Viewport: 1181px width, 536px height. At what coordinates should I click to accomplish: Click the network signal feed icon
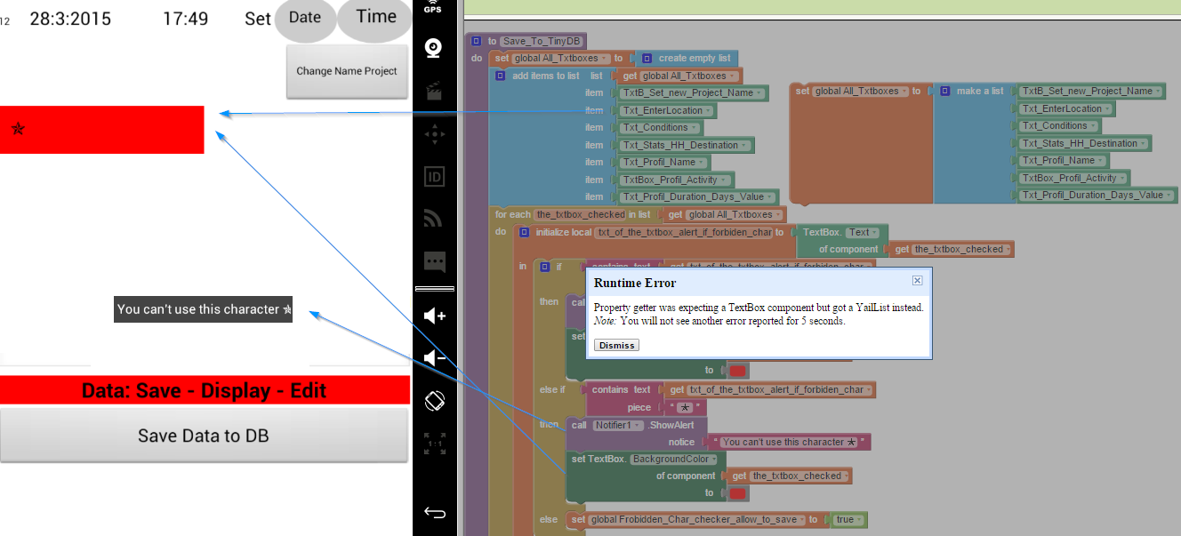point(434,219)
